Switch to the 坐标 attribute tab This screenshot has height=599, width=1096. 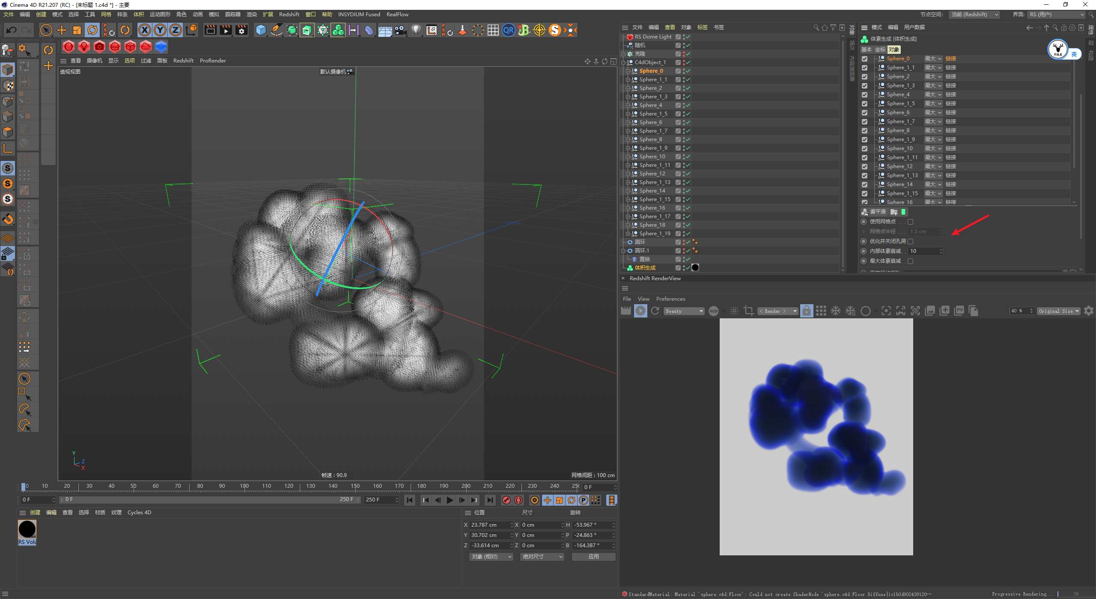[x=880, y=50]
